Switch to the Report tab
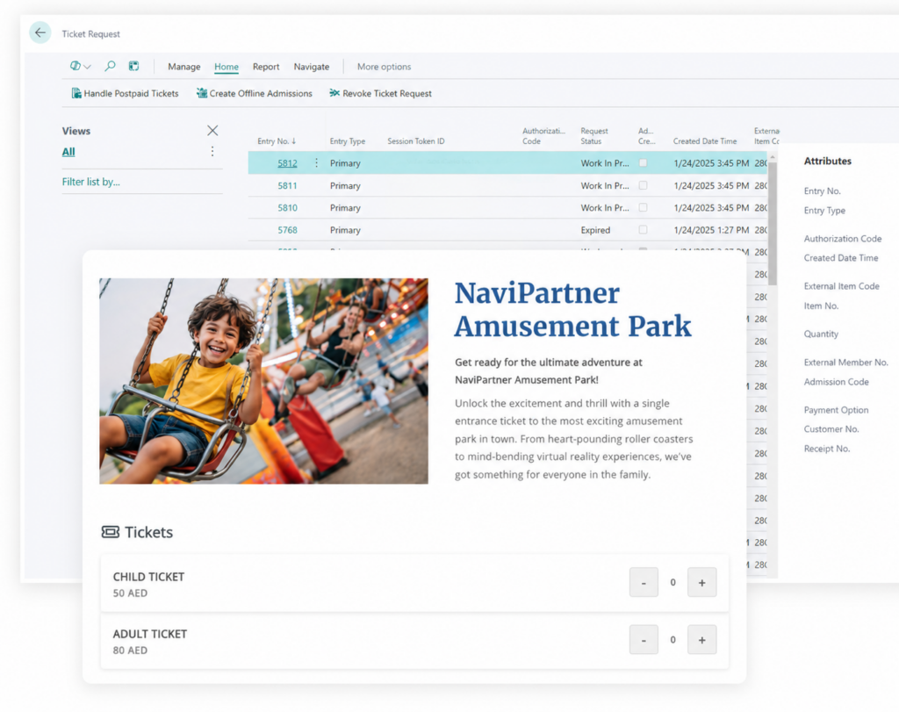 [x=266, y=67]
